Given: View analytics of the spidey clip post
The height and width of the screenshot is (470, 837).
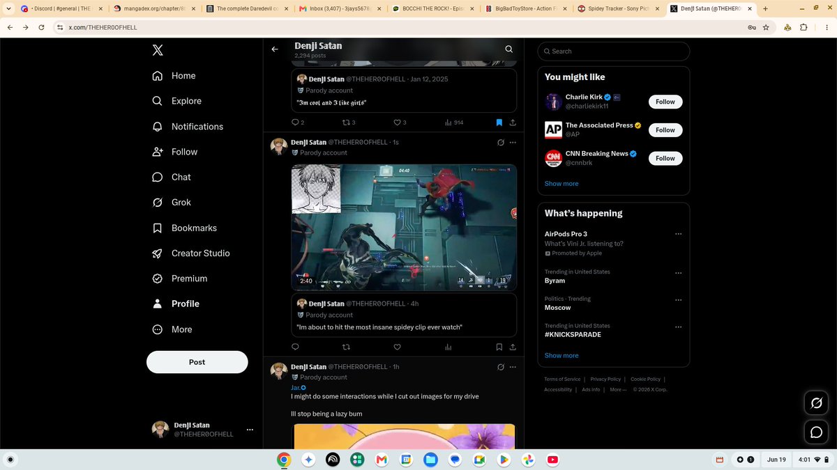Looking at the screenshot, I should pos(448,347).
